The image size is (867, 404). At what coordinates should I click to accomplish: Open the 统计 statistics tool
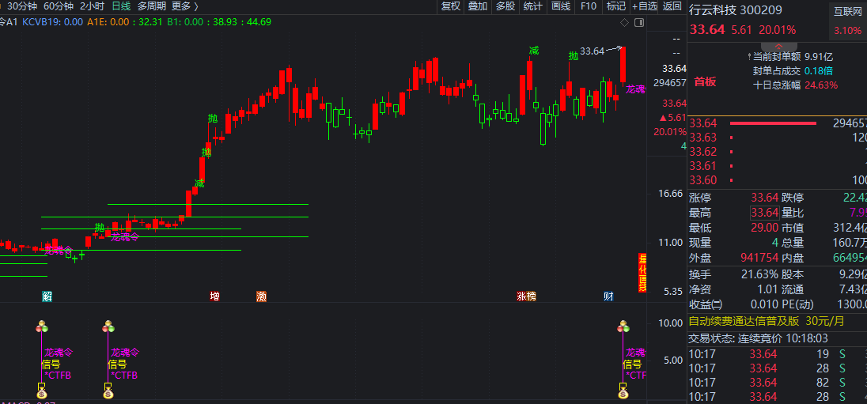(x=532, y=6)
